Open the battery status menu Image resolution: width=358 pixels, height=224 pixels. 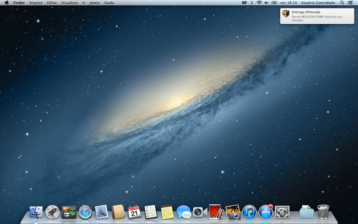click(274, 3)
